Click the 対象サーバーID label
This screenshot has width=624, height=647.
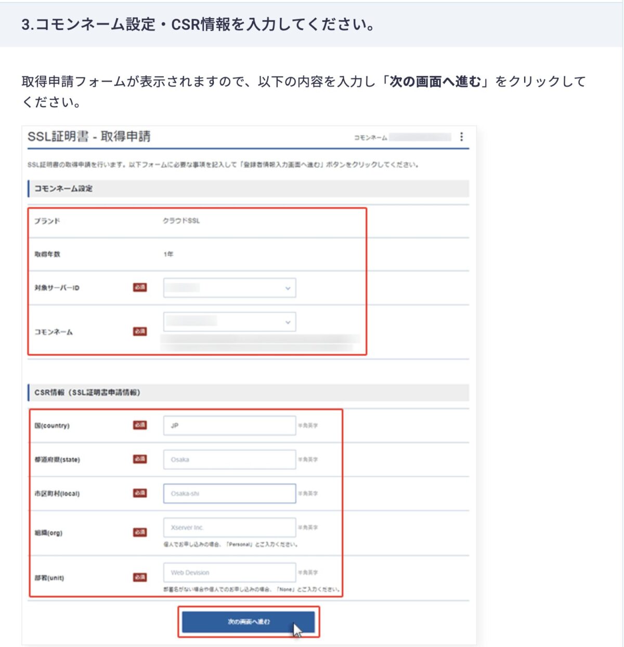tap(57, 288)
